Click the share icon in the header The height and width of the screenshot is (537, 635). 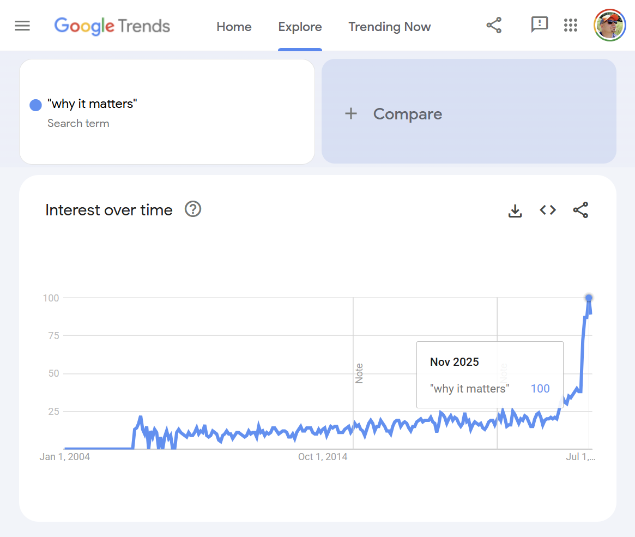[494, 25]
